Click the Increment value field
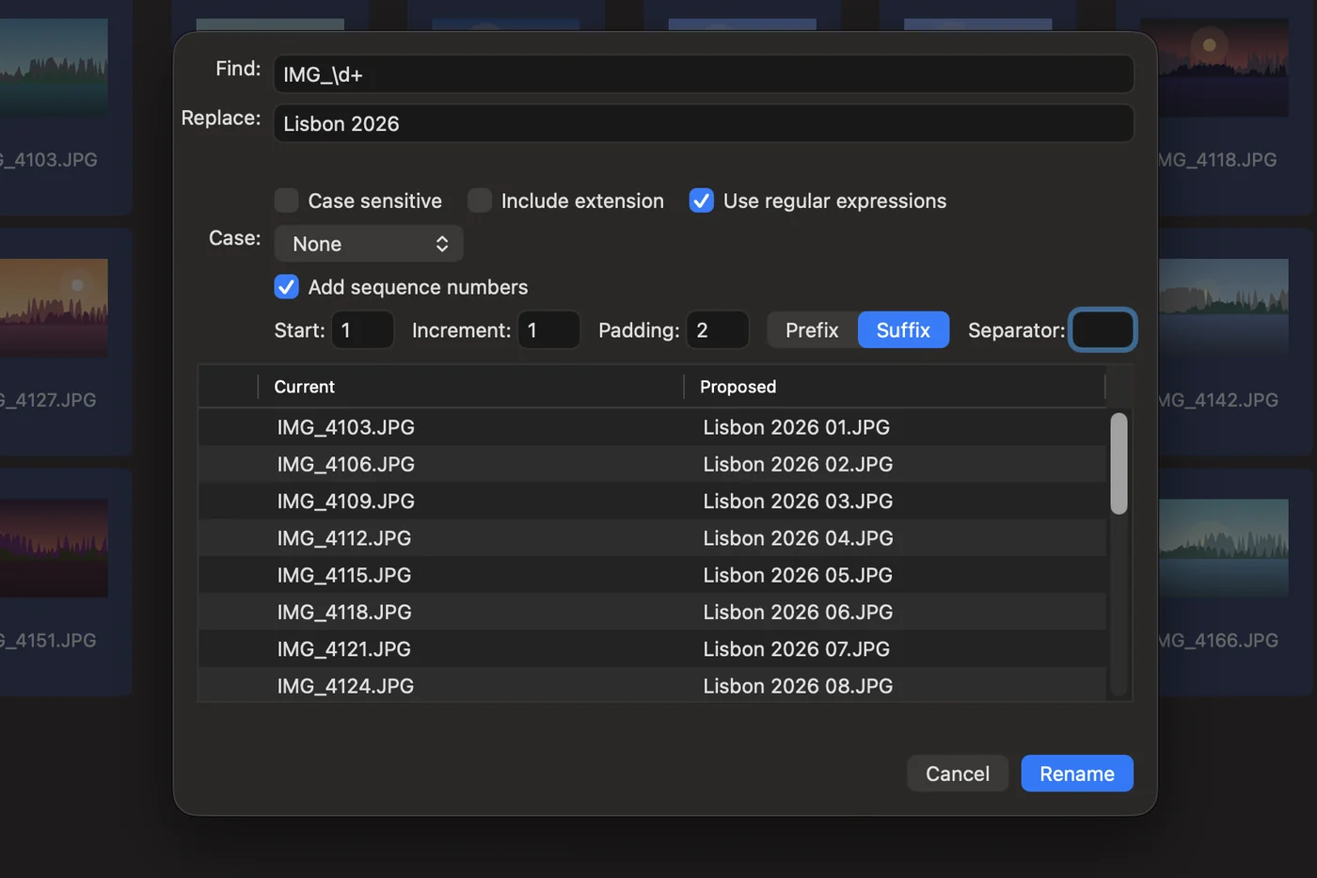The height and width of the screenshot is (878, 1317). tap(548, 330)
